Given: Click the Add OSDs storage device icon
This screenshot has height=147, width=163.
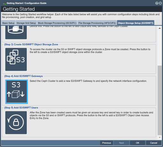Looking at the screenshot, I should click(x=16, y=32).
